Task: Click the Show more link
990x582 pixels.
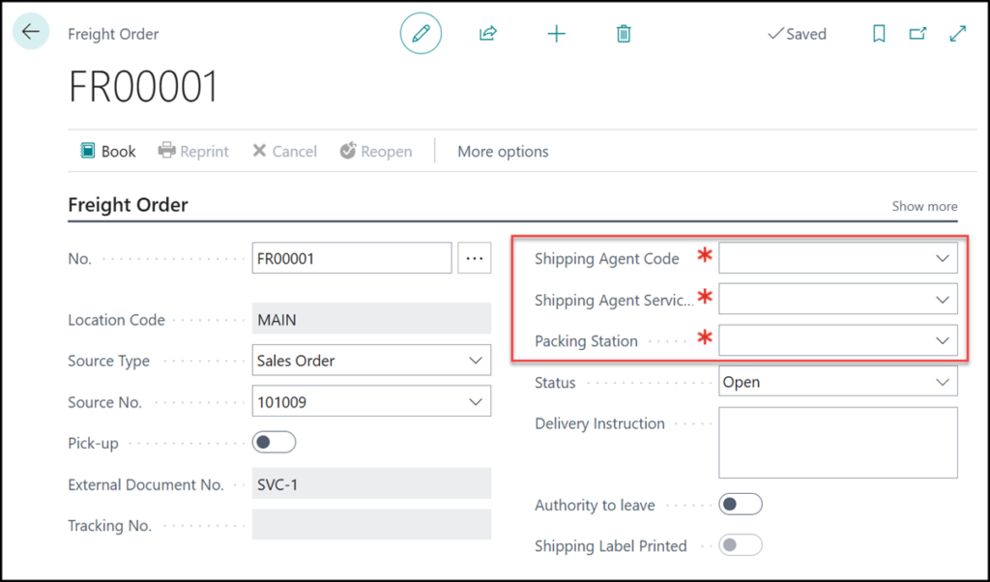Action: 924,206
